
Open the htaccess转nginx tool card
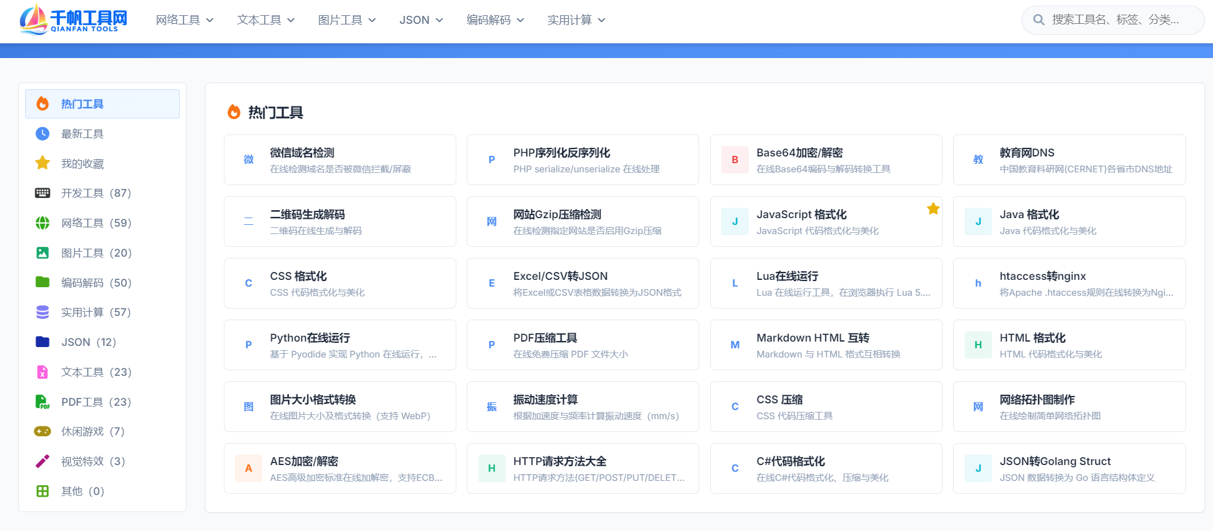tap(1069, 284)
